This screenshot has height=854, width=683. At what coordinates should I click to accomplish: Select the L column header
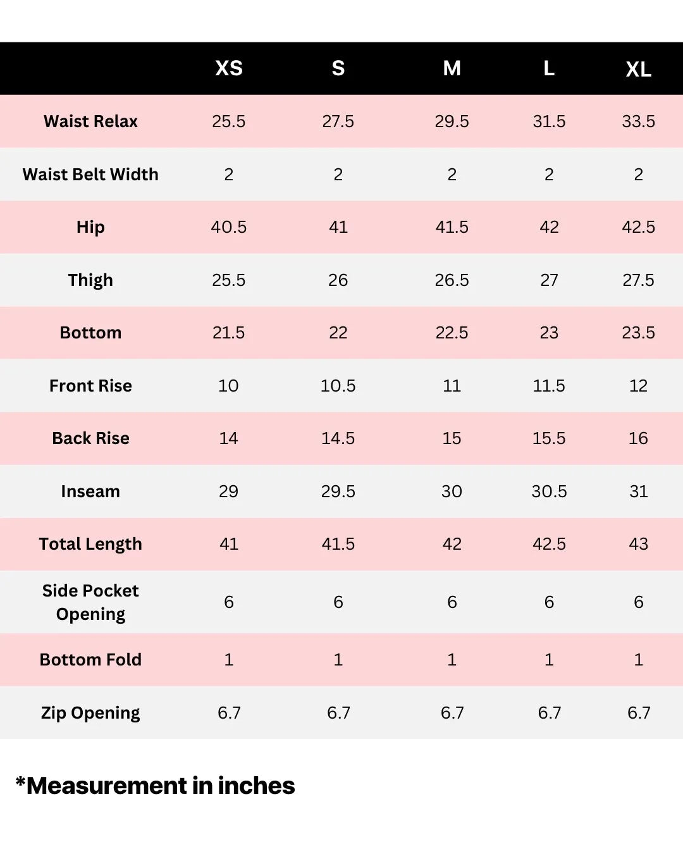coord(549,68)
